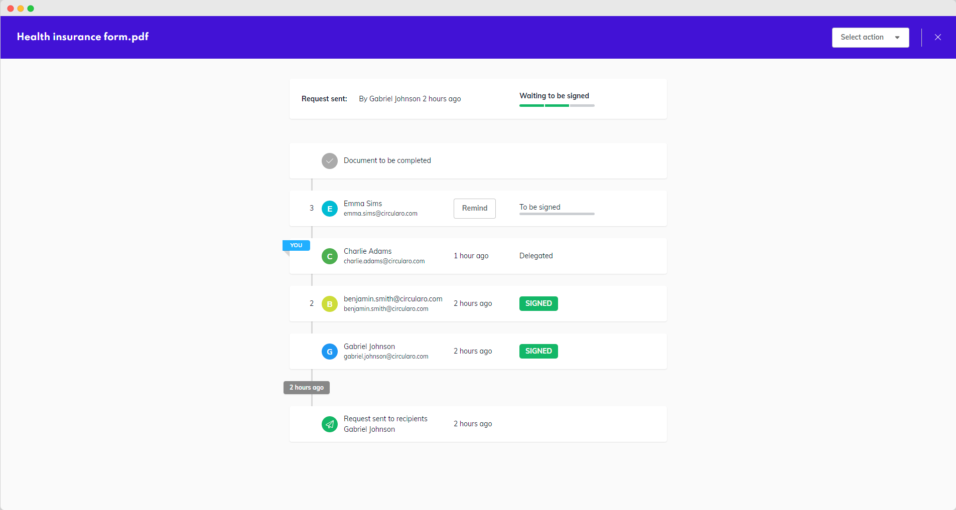Click the yellow B avatar for Benjamin
The width and height of the screenshot is (956, 510).
pos(329,304)
